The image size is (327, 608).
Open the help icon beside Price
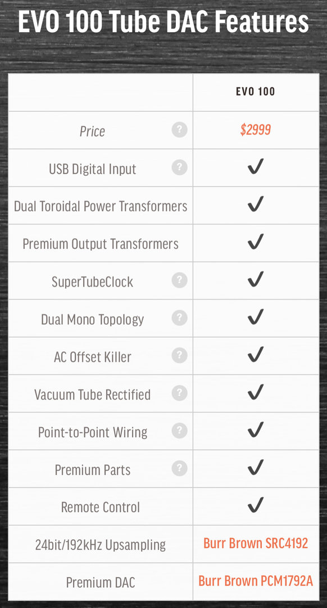[x=180, y=129]
